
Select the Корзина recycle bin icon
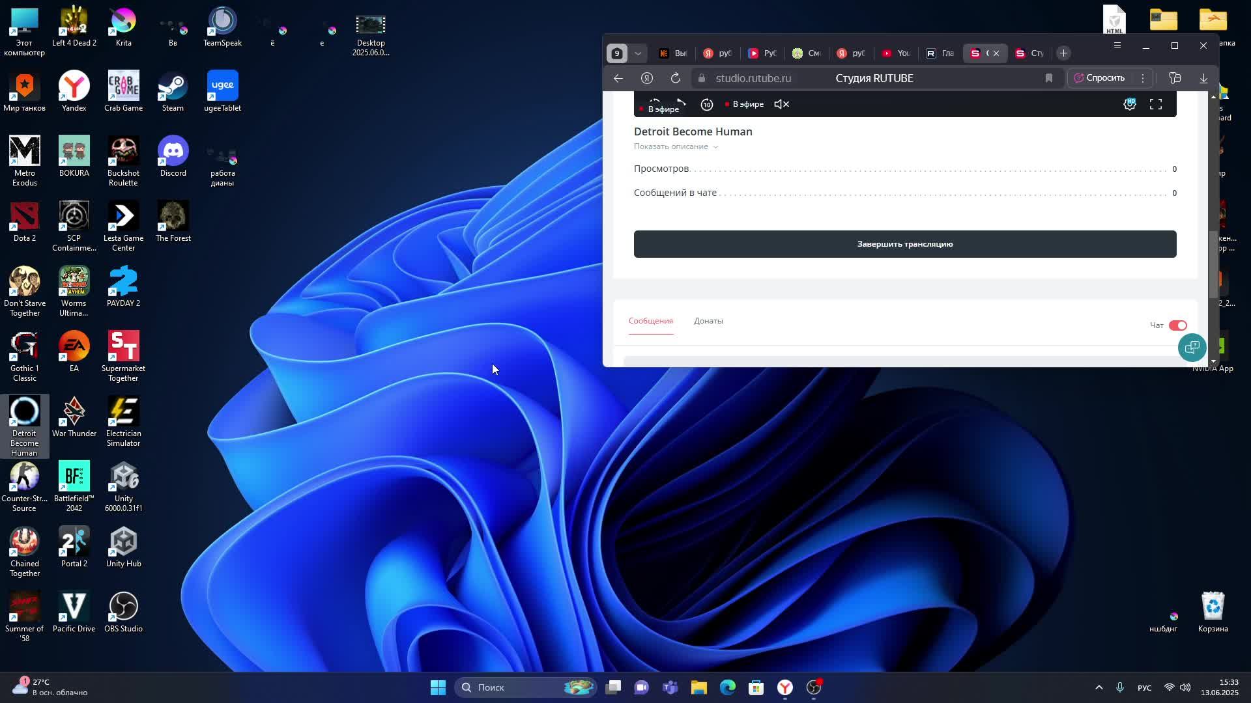[x=1213, y=612]
